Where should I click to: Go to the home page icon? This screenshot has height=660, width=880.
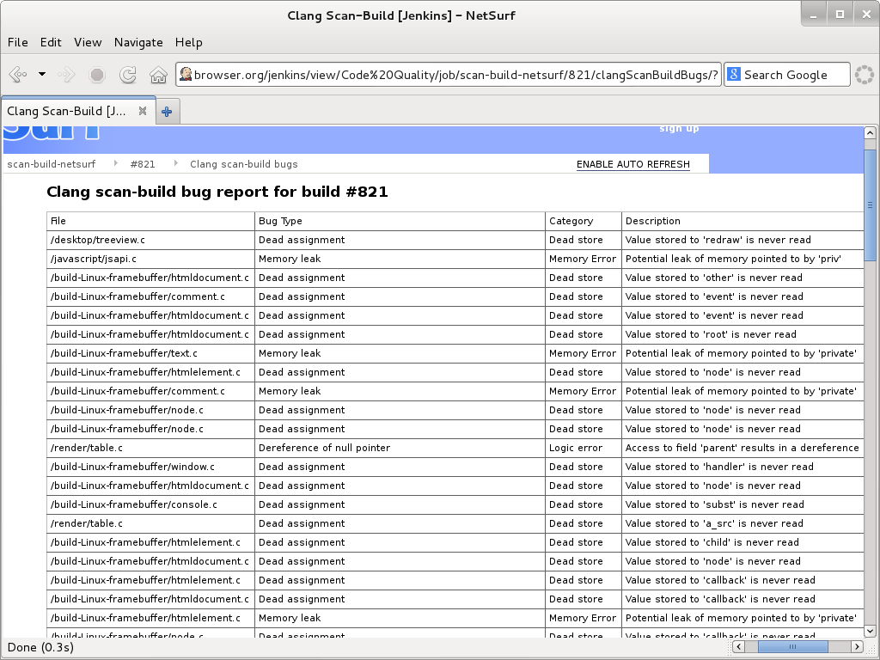(x=158, y=74)
